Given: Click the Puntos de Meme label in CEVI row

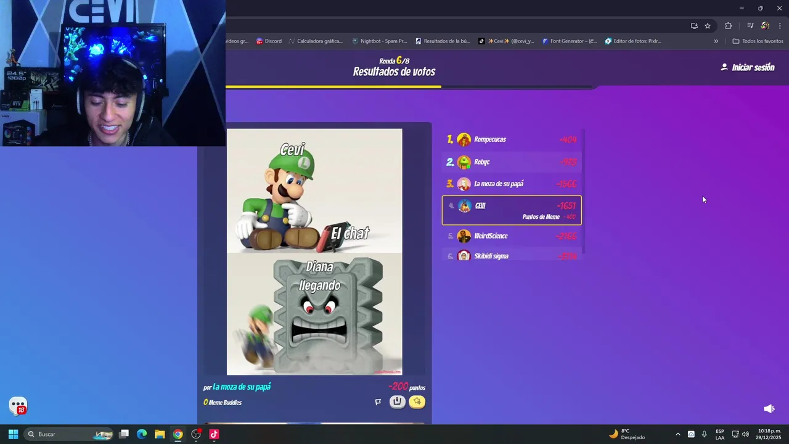Looking at the screenshot, I should pyautogui.click(x=541, y=217).
